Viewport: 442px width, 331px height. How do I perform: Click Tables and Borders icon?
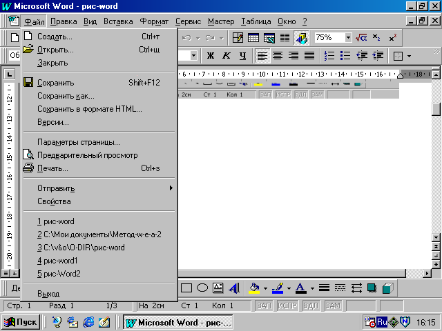238,38
